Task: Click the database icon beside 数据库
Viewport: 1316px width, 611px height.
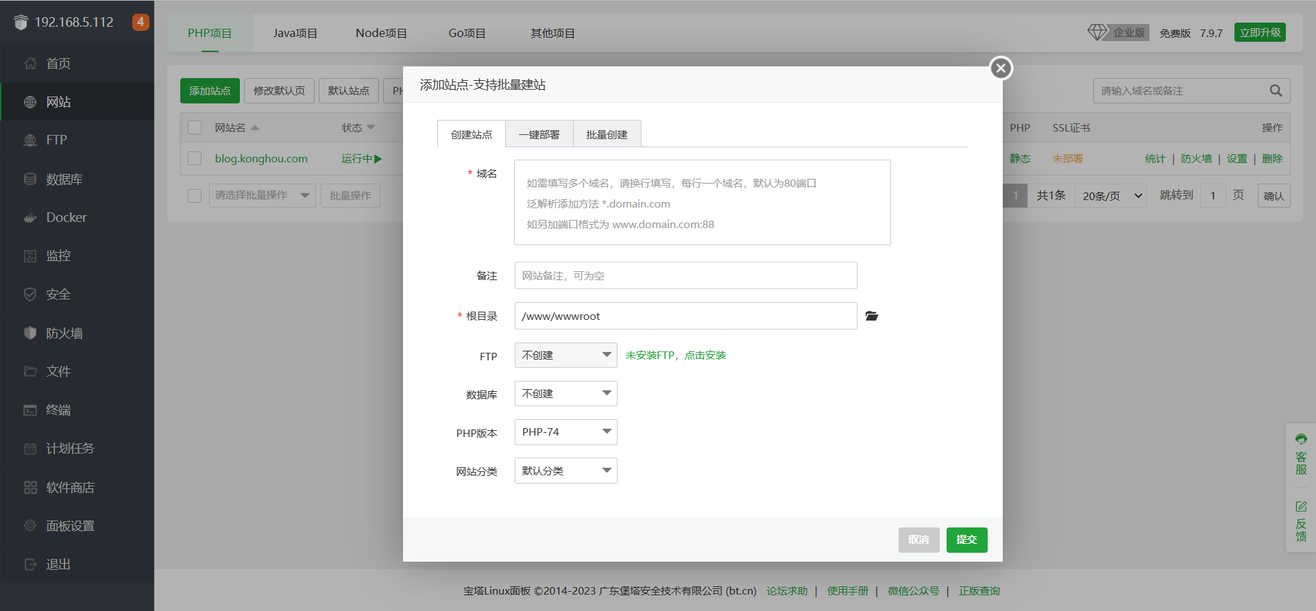Action: [x=30, y=179]
